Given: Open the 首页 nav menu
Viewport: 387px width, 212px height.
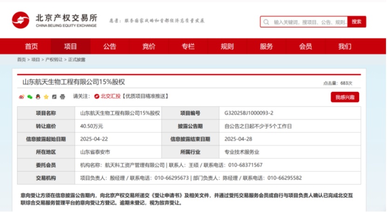Looking at the screenshot, I should click(x=31, y=47).
